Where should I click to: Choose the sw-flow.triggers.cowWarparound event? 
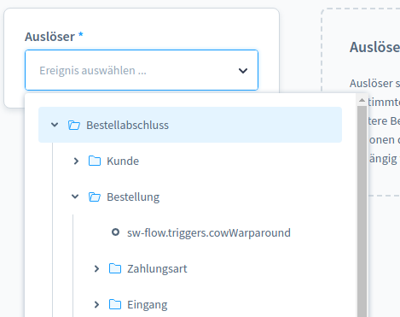point(209,232)
